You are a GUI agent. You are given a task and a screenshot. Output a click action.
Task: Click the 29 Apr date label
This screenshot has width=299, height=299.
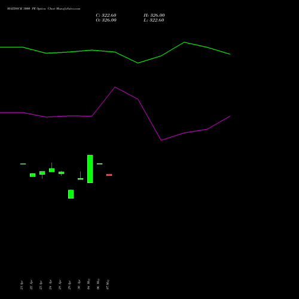(69, 285)
